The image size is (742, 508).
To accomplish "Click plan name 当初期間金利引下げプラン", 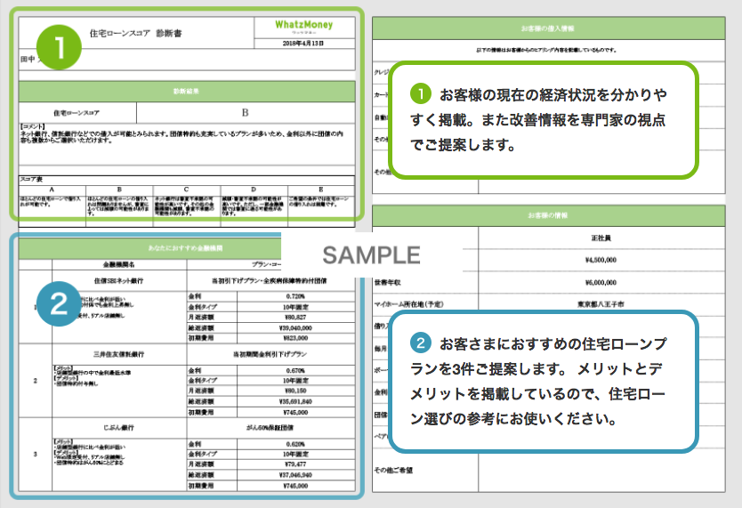I will pos(270,354).
